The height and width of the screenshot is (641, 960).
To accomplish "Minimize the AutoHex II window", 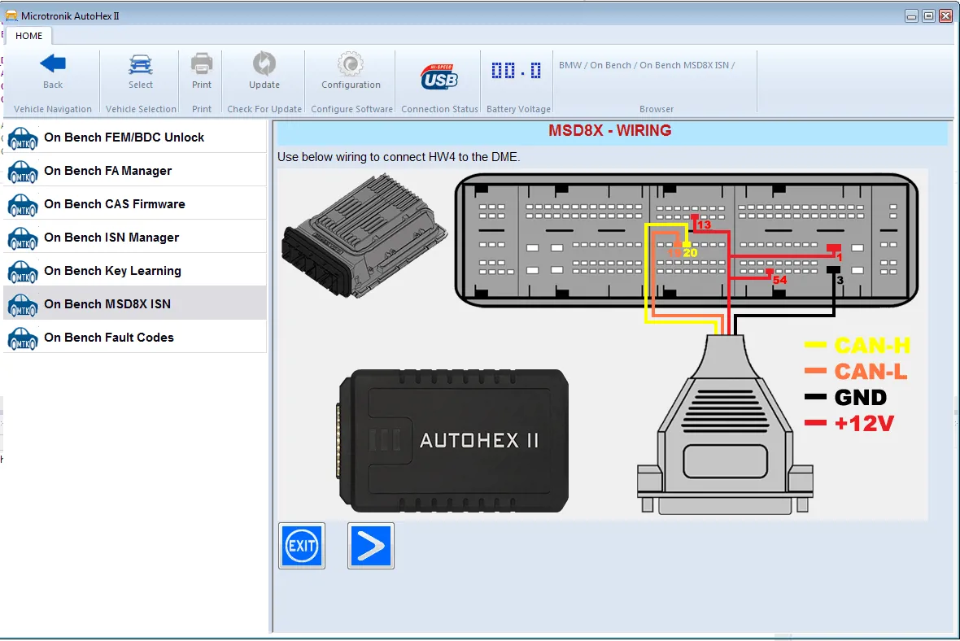I will [912, 16].
